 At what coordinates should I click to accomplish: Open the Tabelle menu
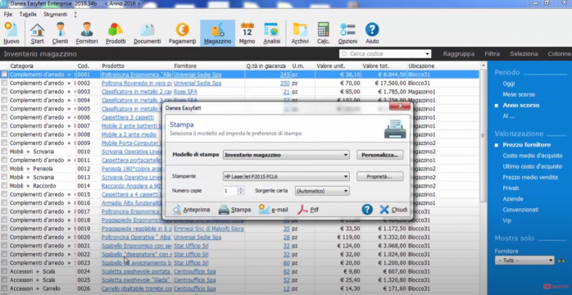pyautogui.click(x=28, y=14)
